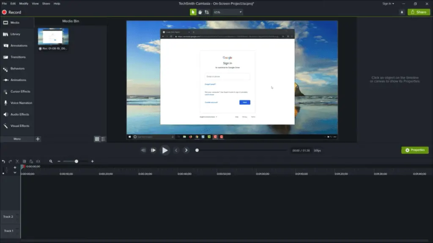
Task: Click the red Record button
Action: pos(11,12)
